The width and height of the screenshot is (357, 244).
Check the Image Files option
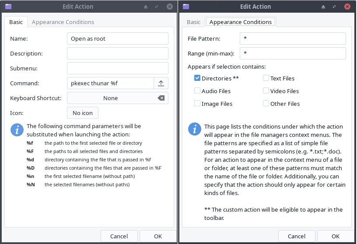click(197, 104)
